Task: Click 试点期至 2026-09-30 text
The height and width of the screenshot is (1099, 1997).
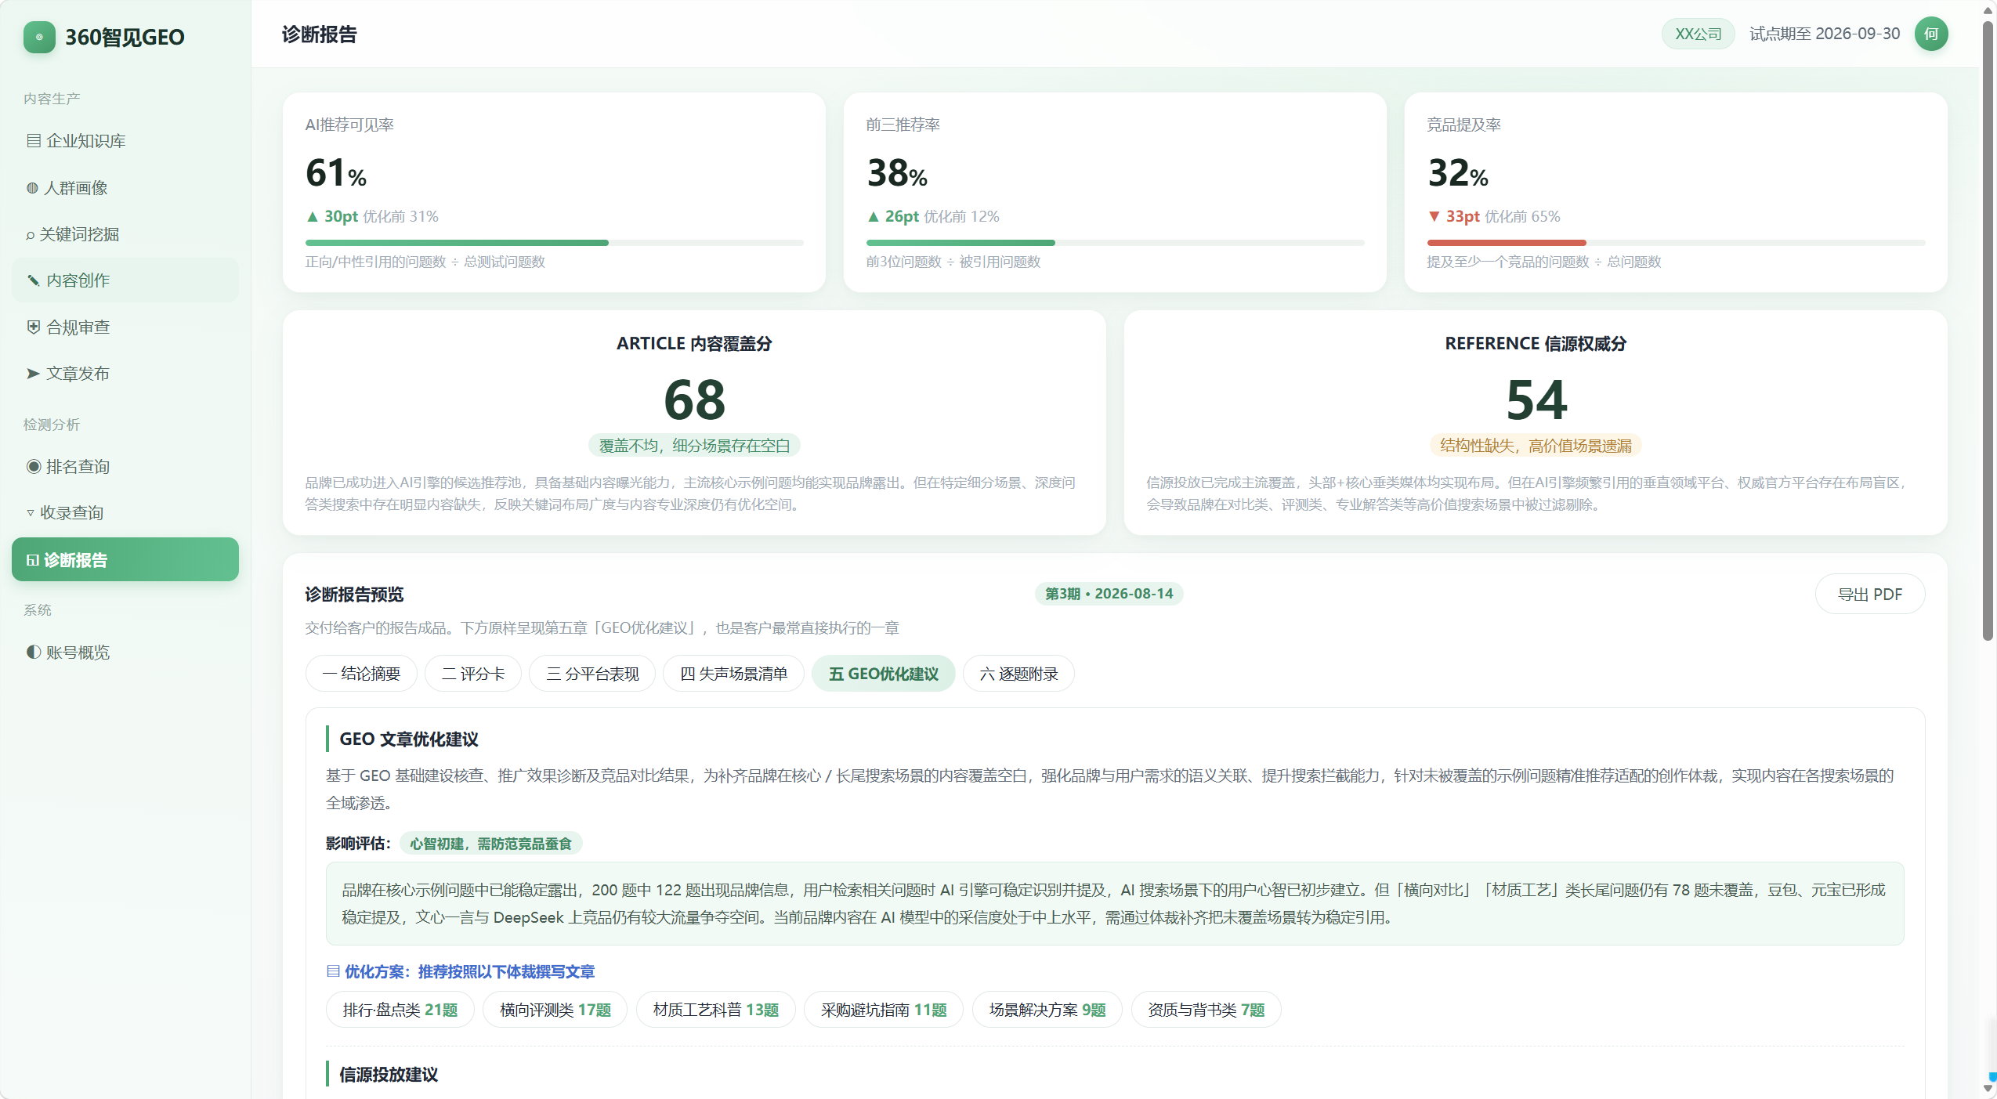Action: click(1825, 34)
